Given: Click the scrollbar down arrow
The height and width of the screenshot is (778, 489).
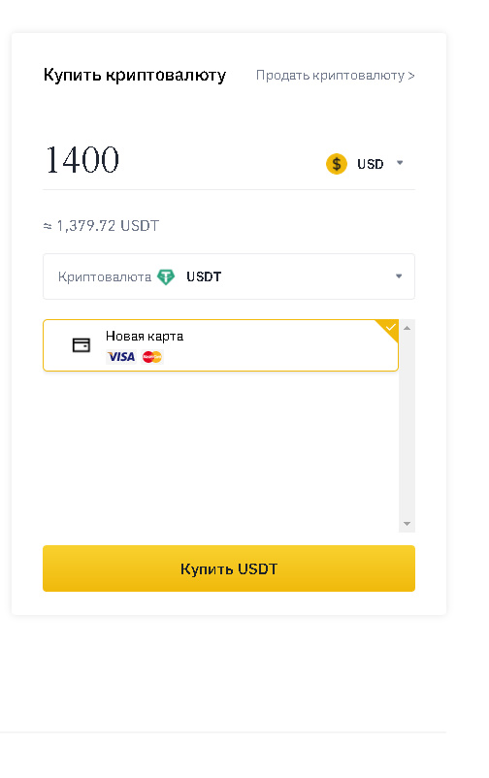Looking at the screenshot, I should [x=407, y=524].
